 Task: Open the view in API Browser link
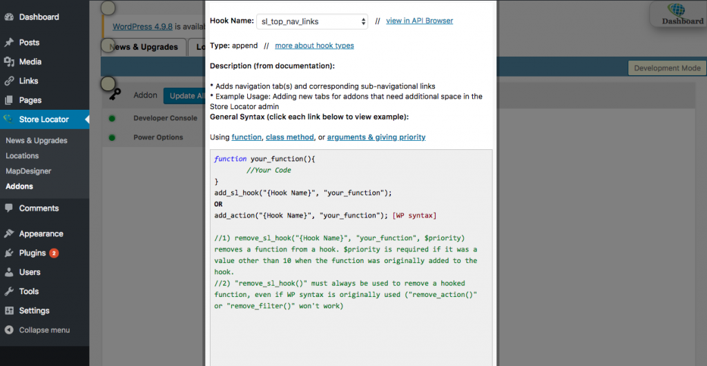coord(419,21)
